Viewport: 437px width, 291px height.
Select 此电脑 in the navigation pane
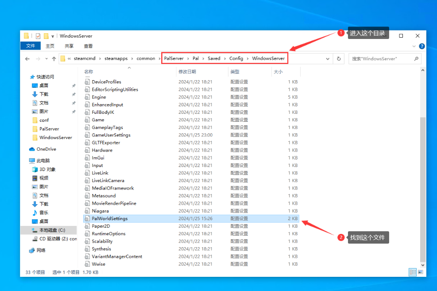(x=43, y=160)
